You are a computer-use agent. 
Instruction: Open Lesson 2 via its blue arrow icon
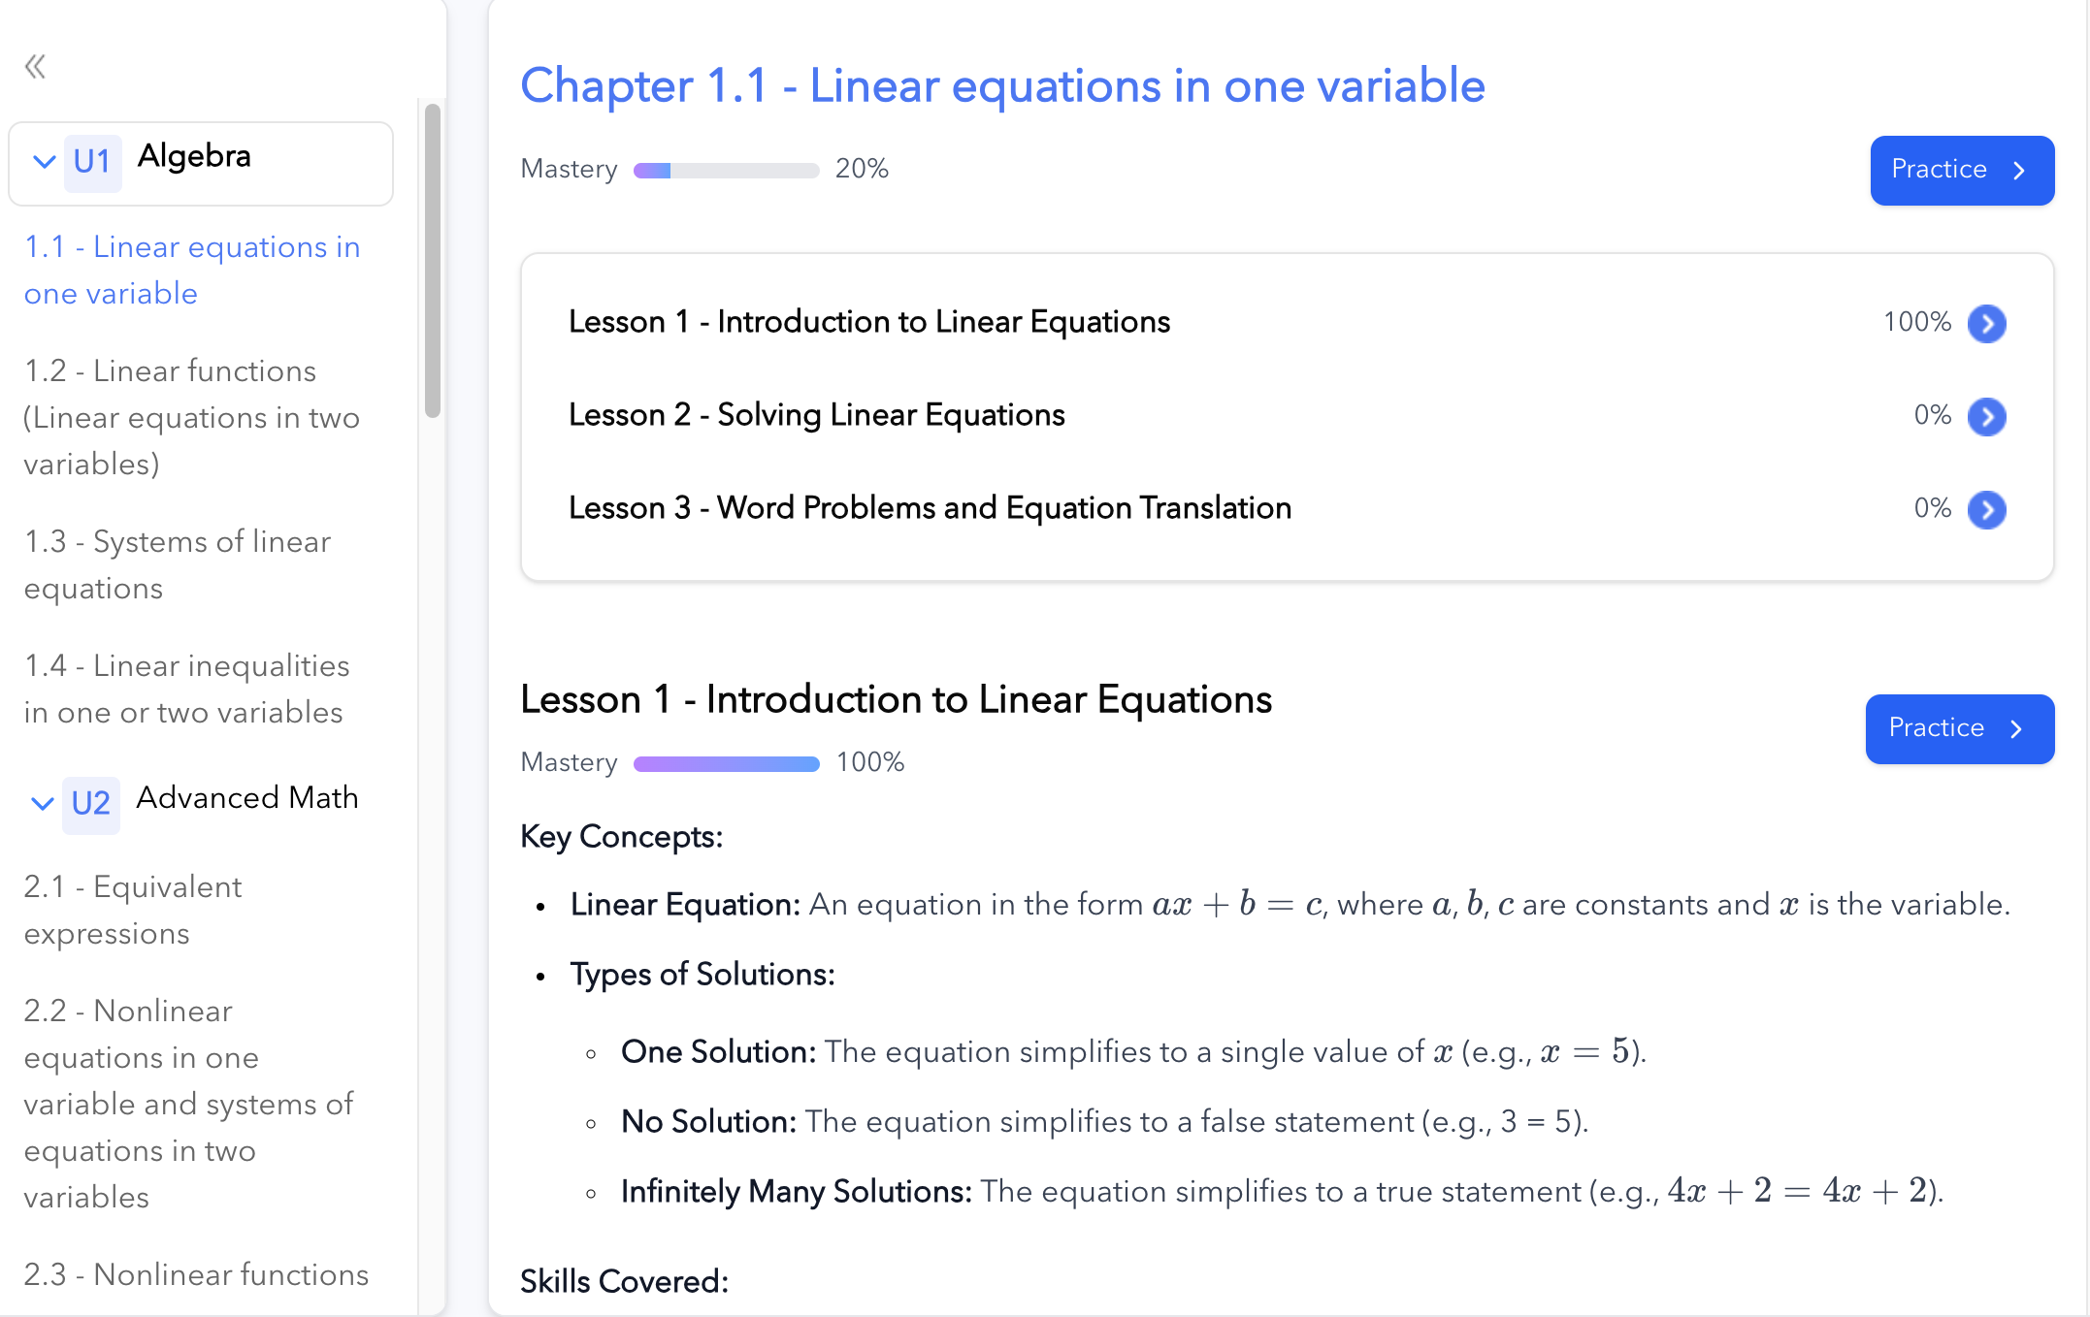click(x=1986, y=416)
